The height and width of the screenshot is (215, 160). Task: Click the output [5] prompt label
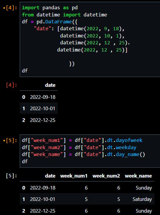pyautogui.click(x=11, y=176)
